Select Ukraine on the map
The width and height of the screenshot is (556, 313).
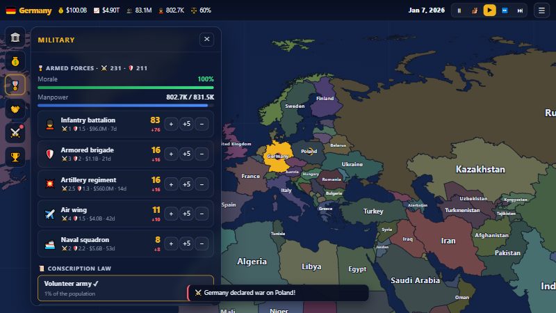click(x=352, y=164)
